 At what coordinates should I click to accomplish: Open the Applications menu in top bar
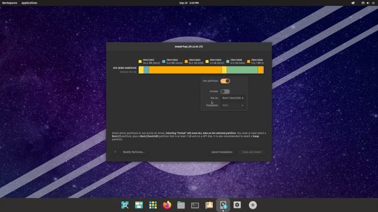[29, 3]
